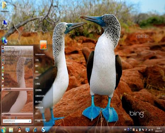Open 默认程序 (Default Programs) in Start menu
The image size is (165, 133).
click(38, 102)
